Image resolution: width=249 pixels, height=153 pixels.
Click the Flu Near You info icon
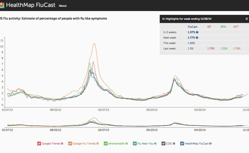pos(156,143)
